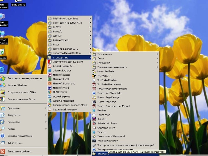
Task: Launch Outlook Express
Action: tap(69, 97)
